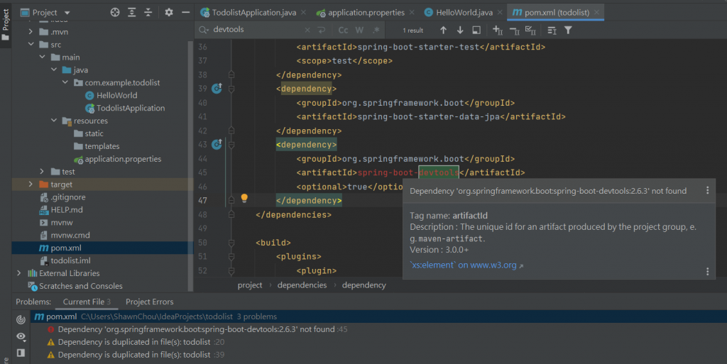The height and width of the screenshot is (364, 727).
Task: Collapse com.example.todolist package
Action: 65,82
